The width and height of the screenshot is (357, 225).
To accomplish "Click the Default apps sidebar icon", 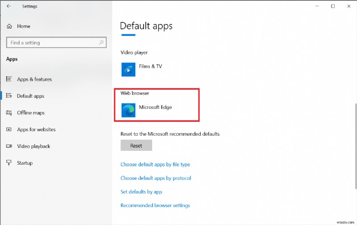I will tap(9, 96).
